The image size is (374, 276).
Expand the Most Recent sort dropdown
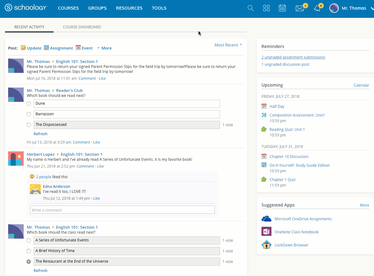pos(228,45)
